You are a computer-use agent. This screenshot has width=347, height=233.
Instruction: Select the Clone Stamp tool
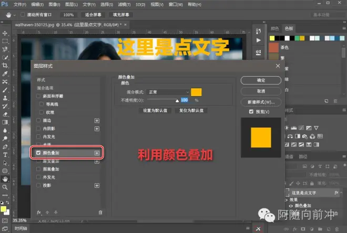5,98
